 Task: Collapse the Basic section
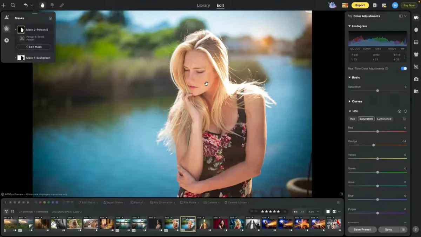[x=349, y=77]
